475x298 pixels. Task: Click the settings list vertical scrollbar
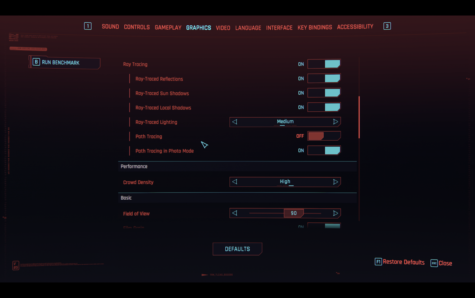point(359,117)
